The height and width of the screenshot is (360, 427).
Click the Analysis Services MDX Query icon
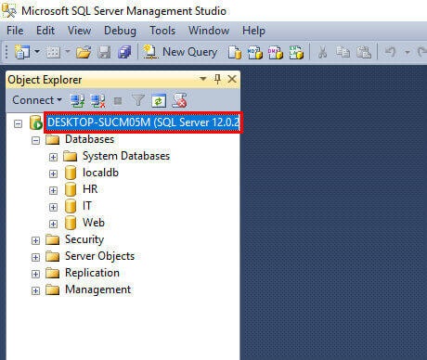[255, 52]
